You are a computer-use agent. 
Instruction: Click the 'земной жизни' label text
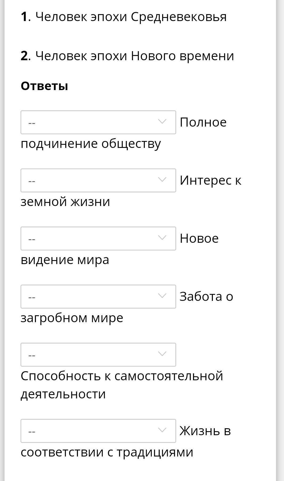click(65, 202)
